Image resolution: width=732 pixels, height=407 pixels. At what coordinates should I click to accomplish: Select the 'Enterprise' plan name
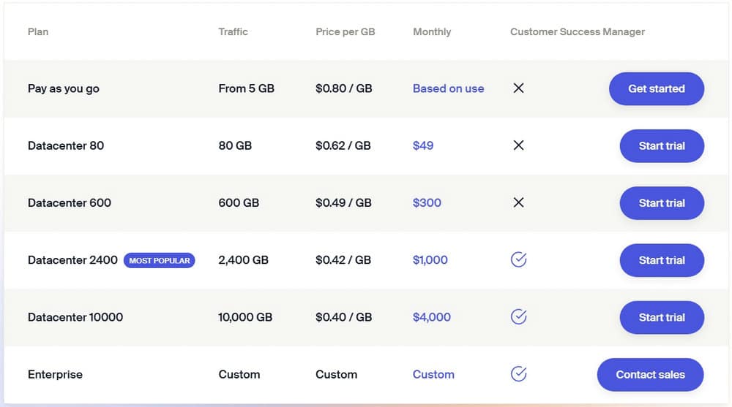55,374
